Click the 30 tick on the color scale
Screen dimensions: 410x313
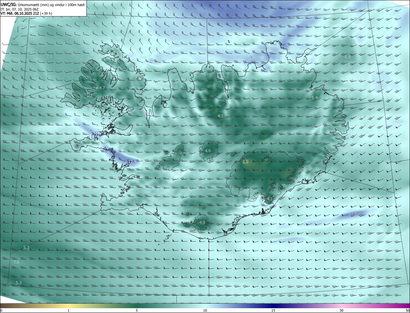click(x=341, y=311)
